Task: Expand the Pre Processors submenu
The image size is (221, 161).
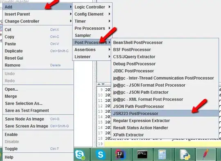Action: tap(92, 28)
